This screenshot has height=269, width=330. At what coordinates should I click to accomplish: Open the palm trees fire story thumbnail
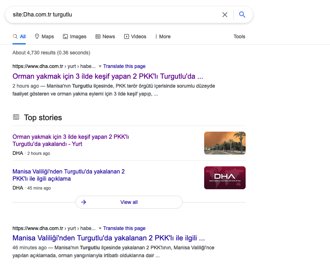point(225,143)
